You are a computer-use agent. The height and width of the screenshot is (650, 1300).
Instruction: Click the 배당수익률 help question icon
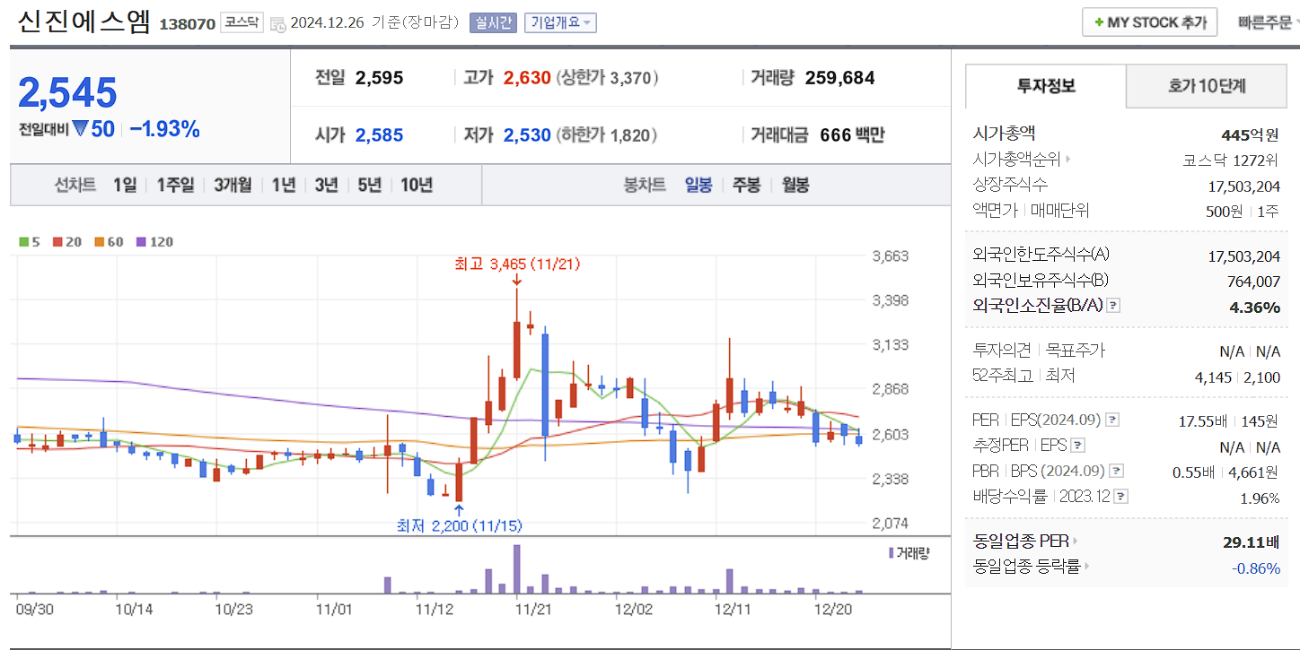point(1120,496)
